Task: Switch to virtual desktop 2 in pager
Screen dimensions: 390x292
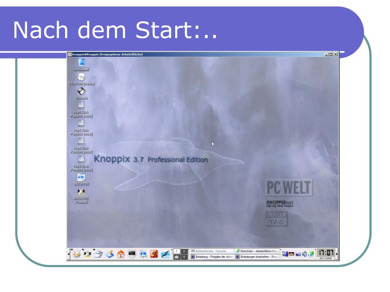Action: click(x=184, y=251)
